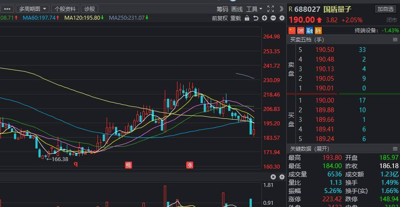
Task: Click the stock code 688027
Action: click(x=307, y=10)
